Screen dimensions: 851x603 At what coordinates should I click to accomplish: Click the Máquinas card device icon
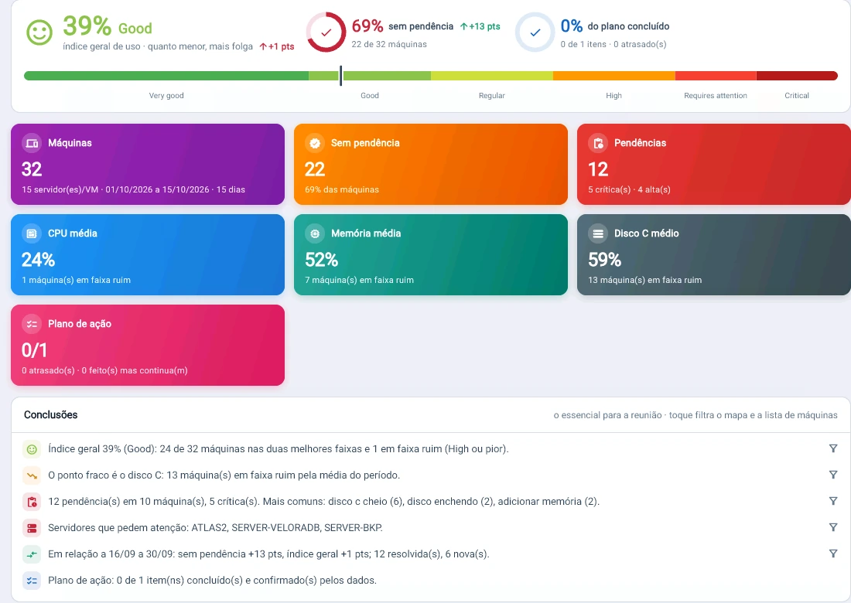(x=32, y=143)
